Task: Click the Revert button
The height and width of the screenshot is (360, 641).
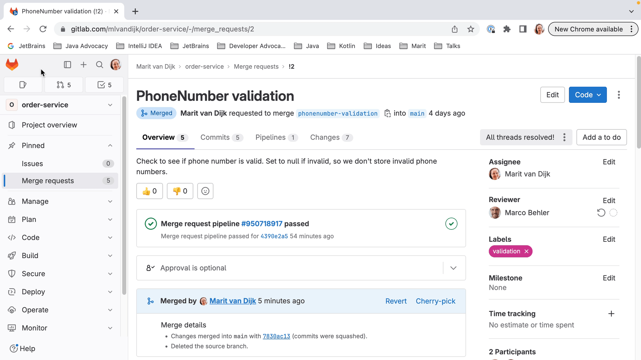Action: pyautogui.click(x=396, y=301)
